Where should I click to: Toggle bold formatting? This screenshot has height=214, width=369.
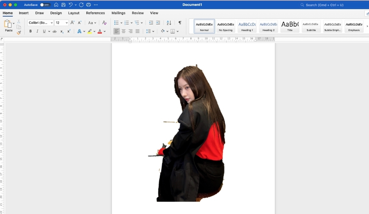point(30,31)
